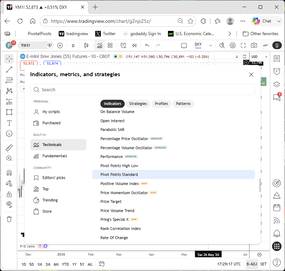Open the alerts clock panel icon
285x271 pixels.
coord(277,71)
